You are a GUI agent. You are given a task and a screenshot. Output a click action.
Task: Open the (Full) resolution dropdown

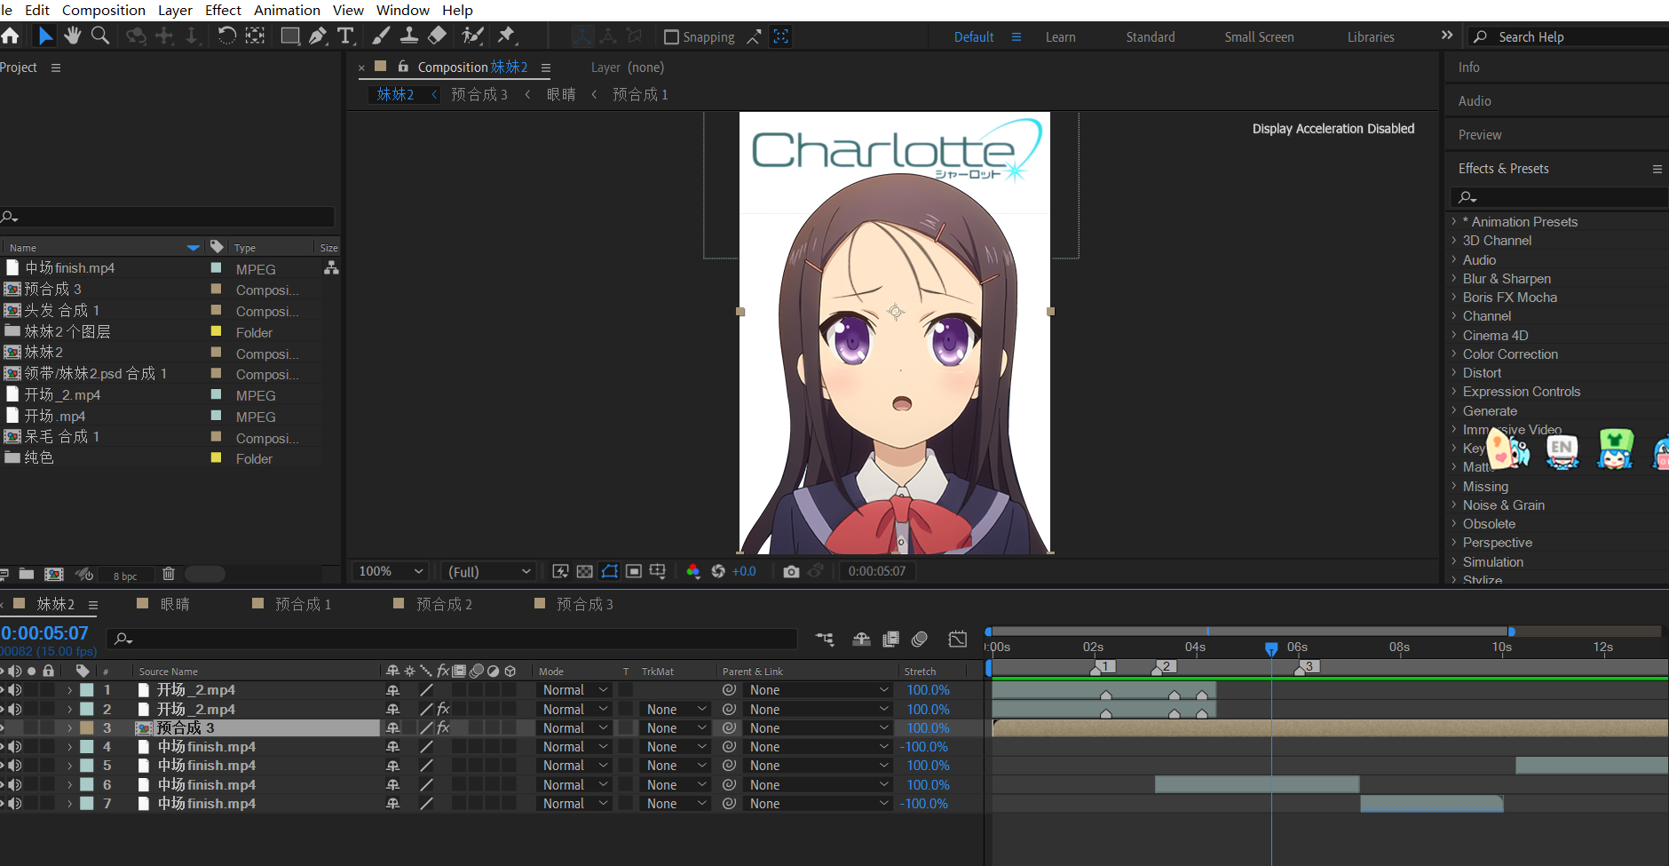488,571
